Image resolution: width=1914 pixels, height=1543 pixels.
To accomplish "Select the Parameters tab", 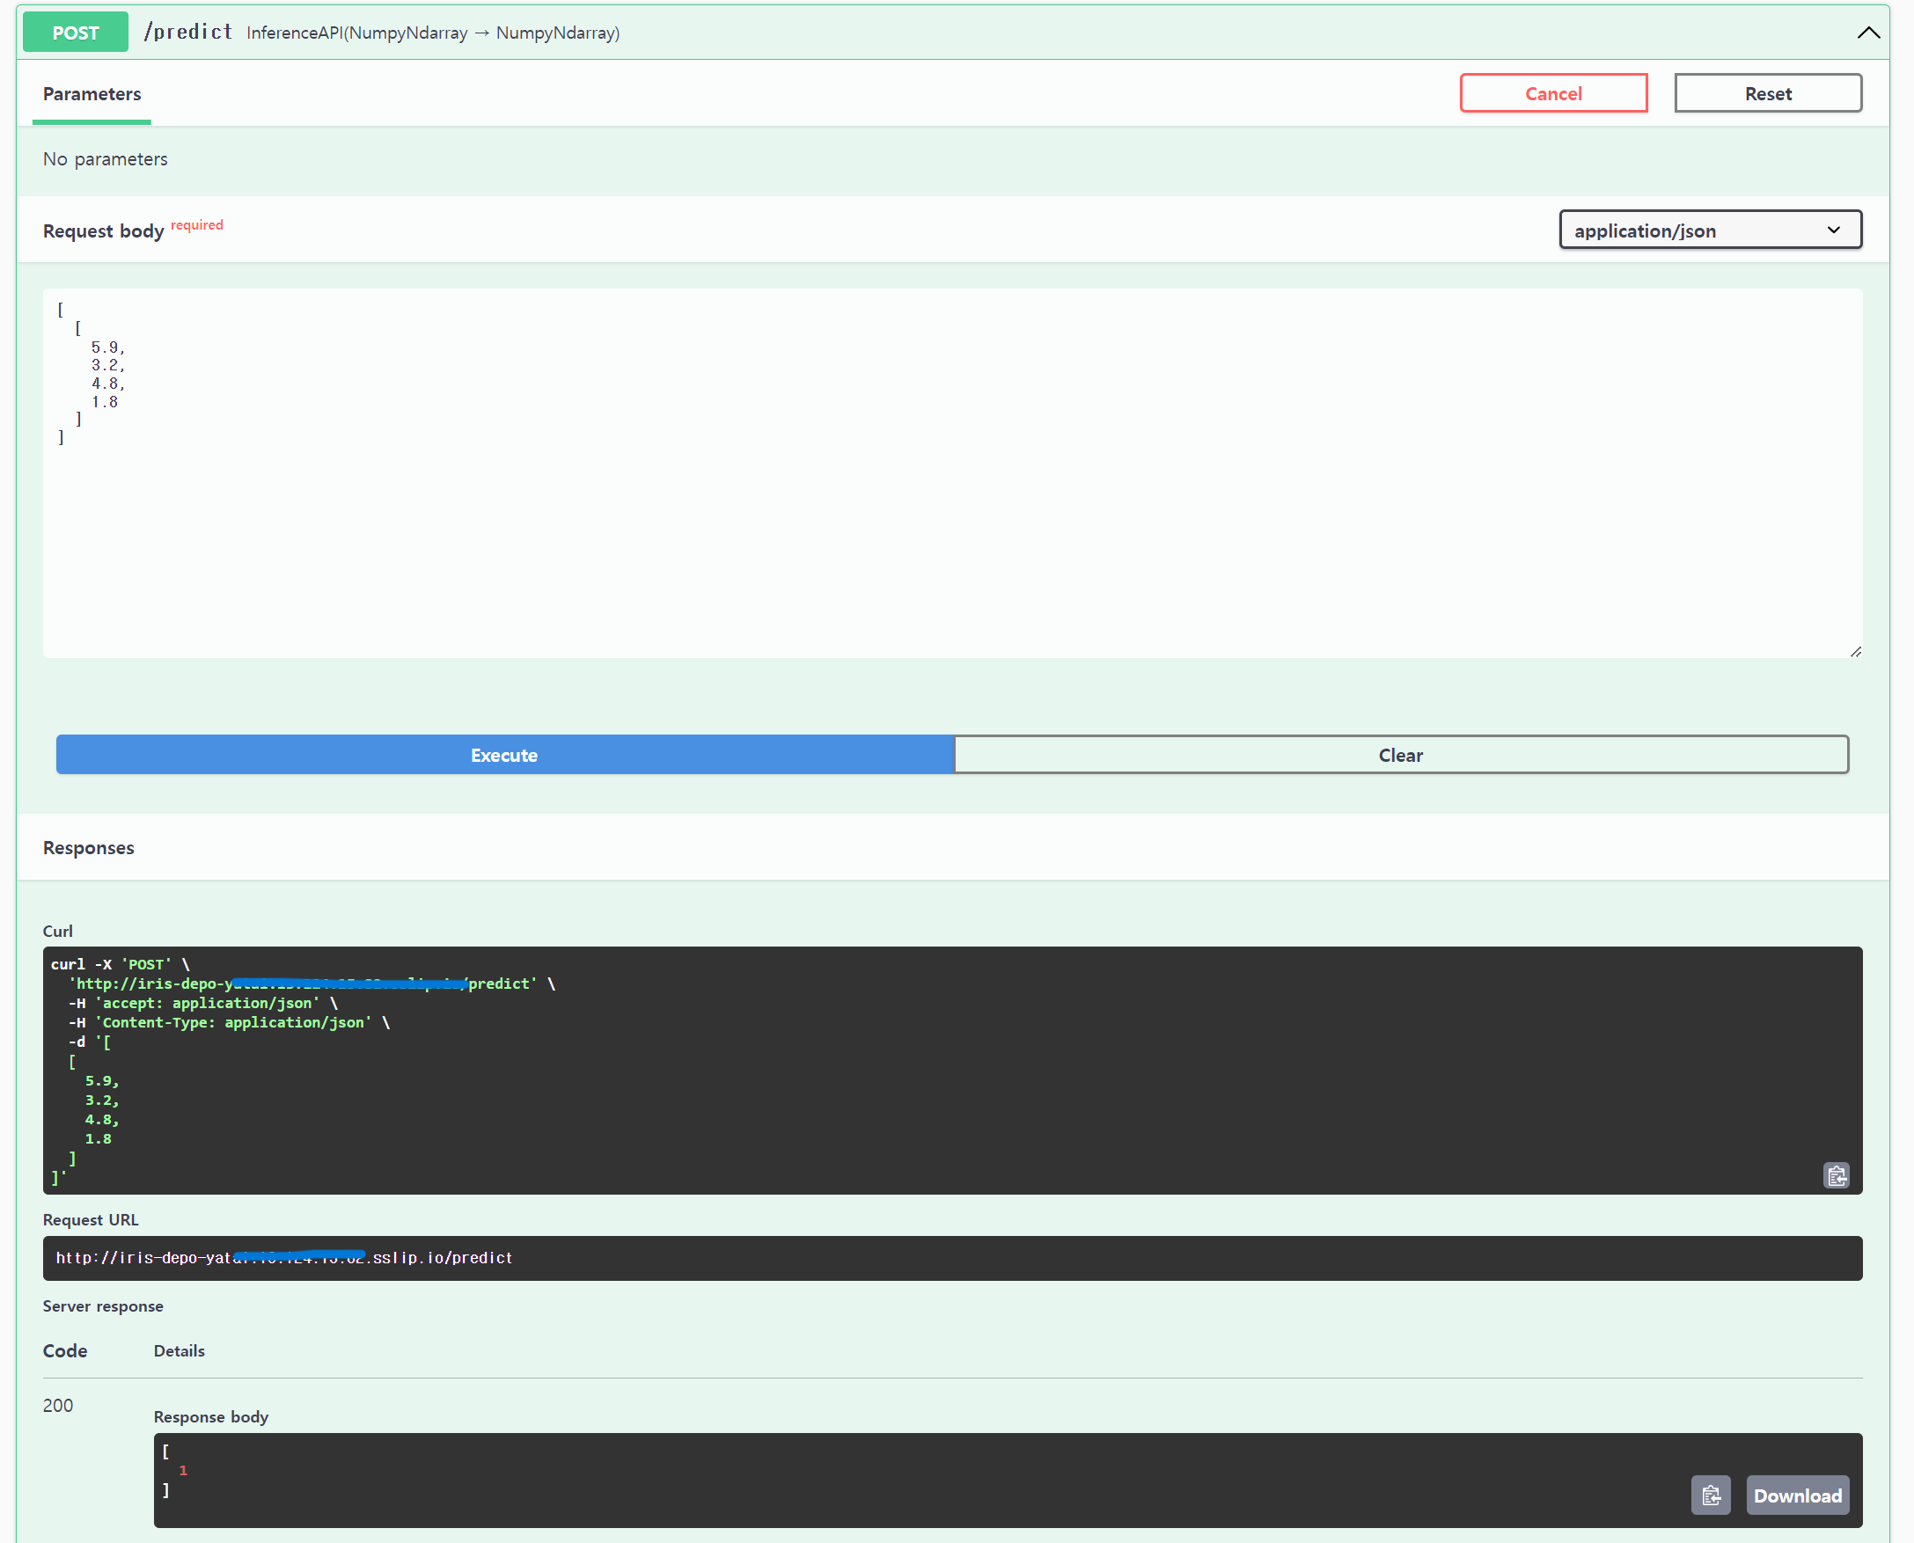I will 92,94.
